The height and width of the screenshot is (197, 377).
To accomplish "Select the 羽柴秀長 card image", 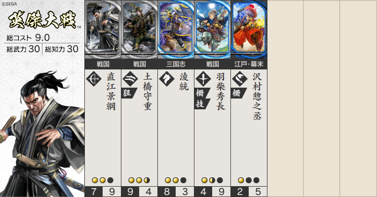I will (x=213, y=29).
